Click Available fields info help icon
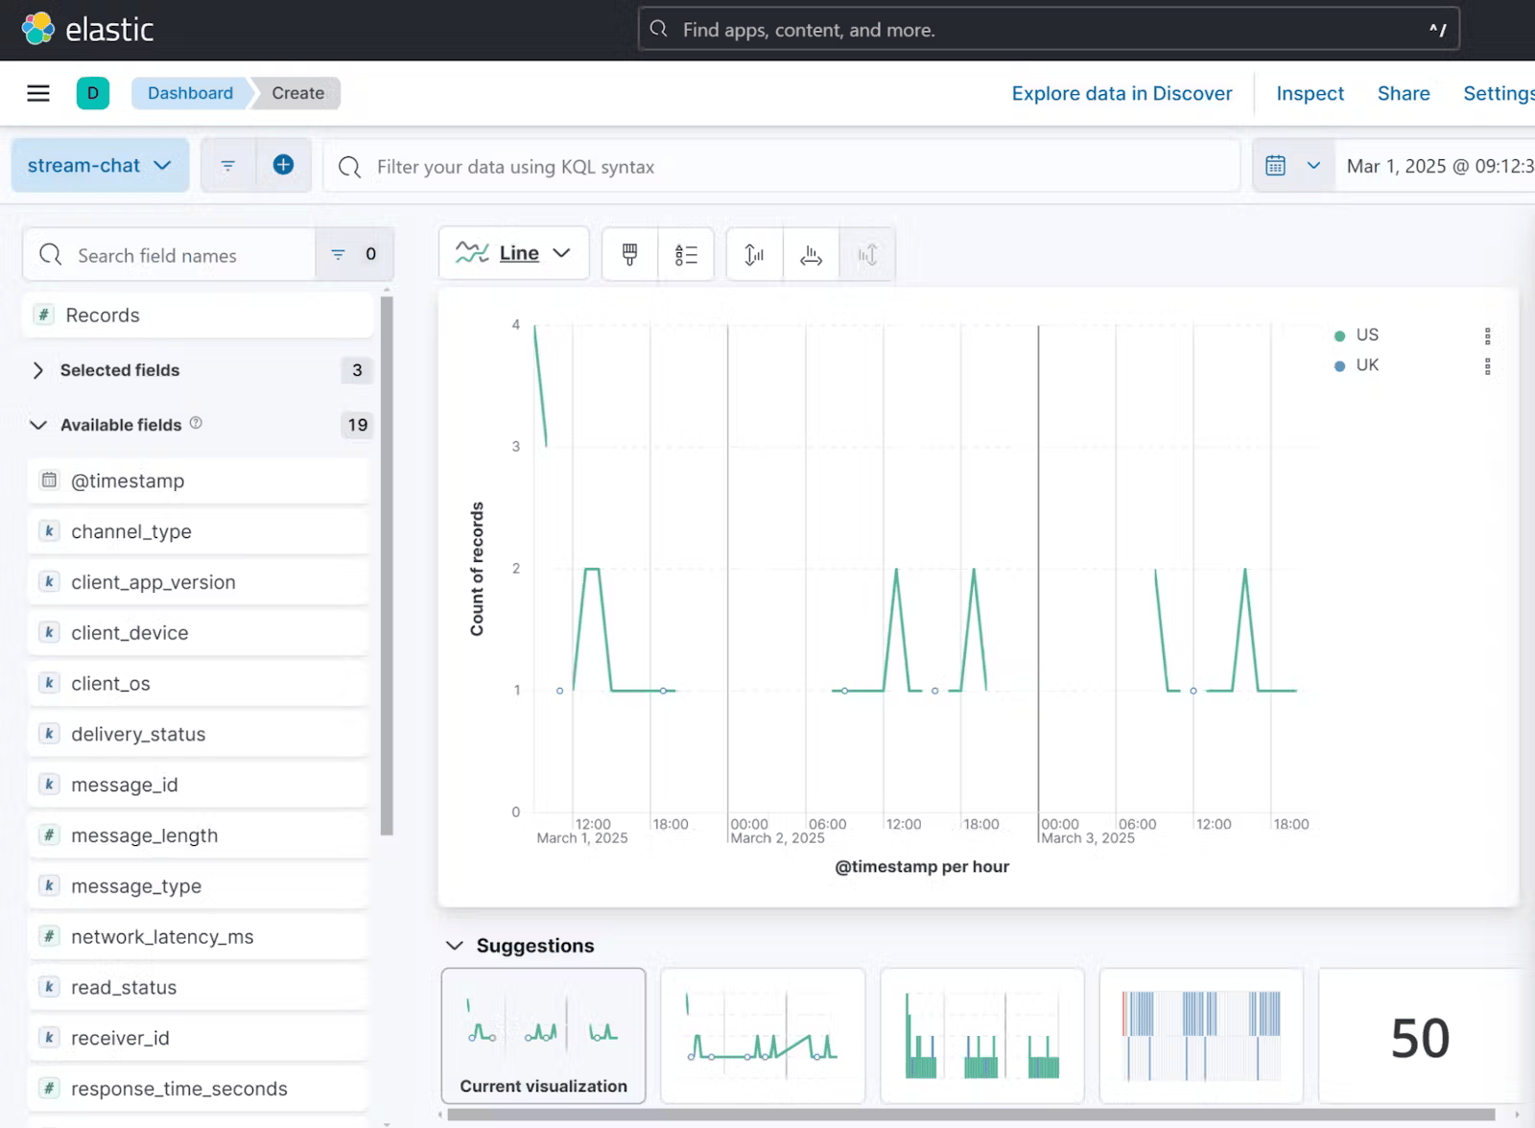Viewport: 1535px width, 1128px height. [196, 423]
